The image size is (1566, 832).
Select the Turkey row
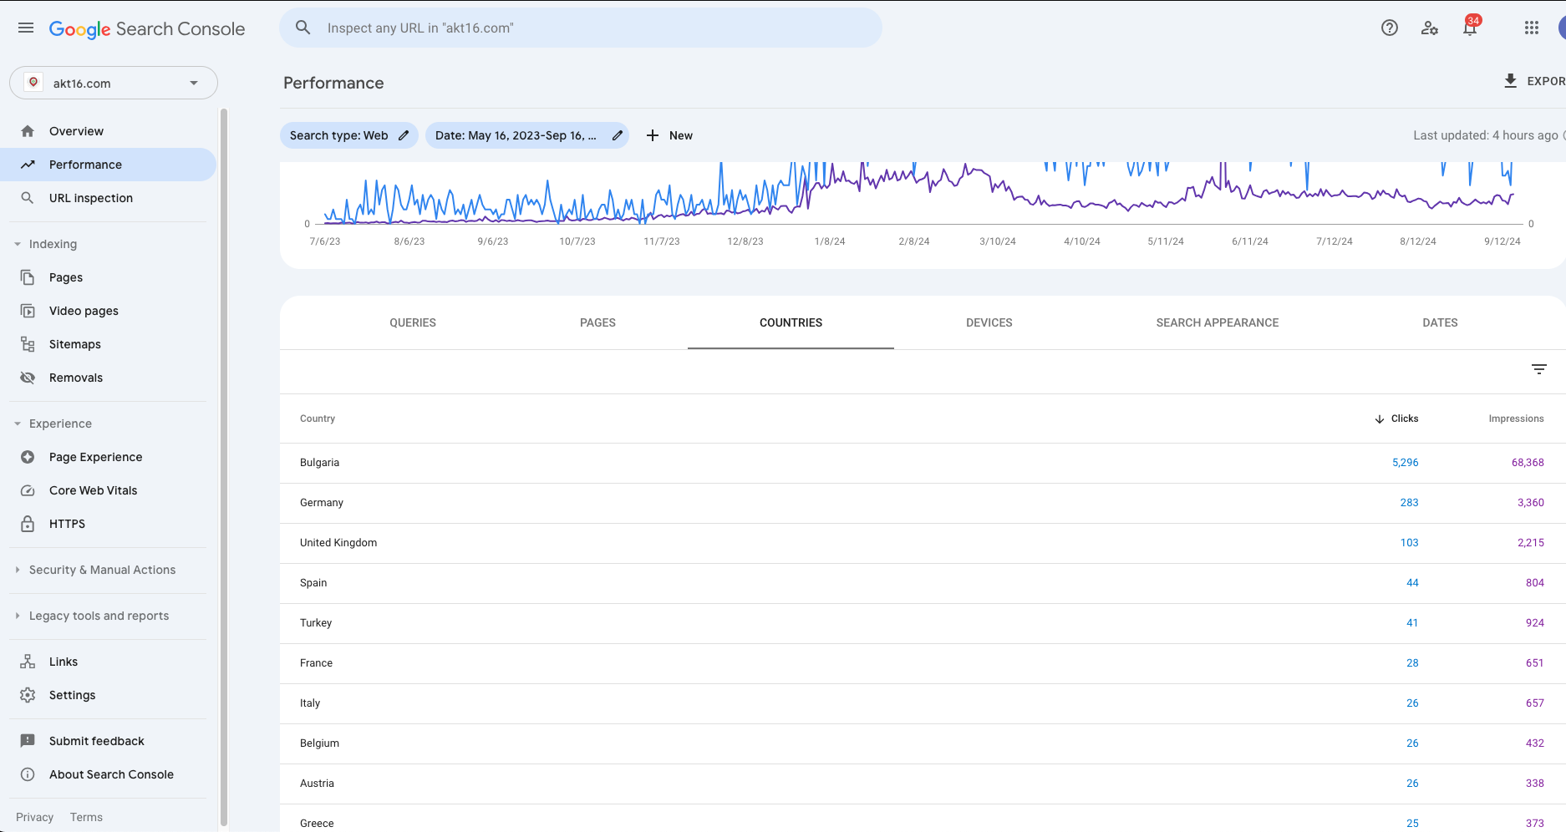(x=923, y=623)
